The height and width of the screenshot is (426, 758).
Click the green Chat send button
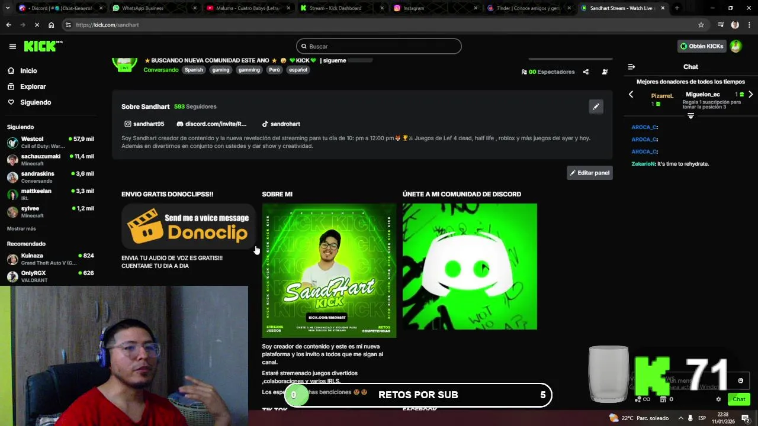[738, 399]
